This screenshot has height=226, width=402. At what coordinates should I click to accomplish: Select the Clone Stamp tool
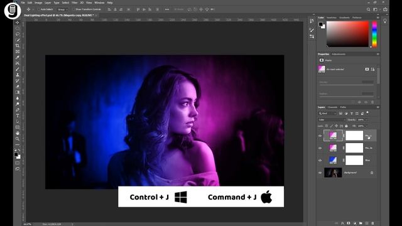[18, 75]
